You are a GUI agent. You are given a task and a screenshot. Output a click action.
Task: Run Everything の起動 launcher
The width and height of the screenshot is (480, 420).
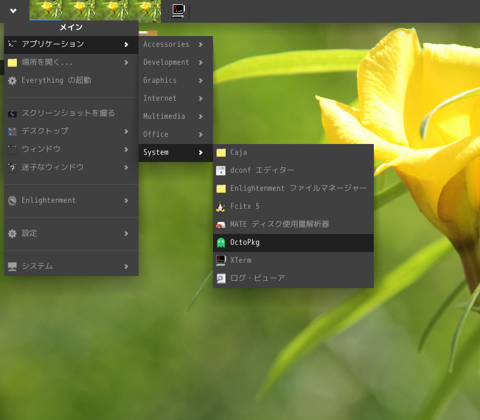56,80
